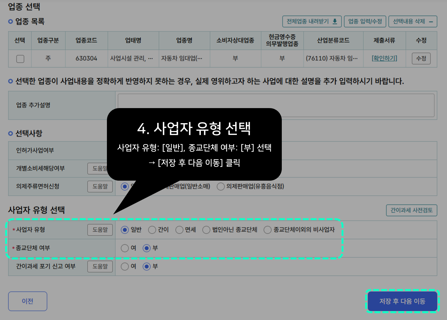Click the 개별소비세해당여부 row label
The image size is (447, 320).
[40, 168]
